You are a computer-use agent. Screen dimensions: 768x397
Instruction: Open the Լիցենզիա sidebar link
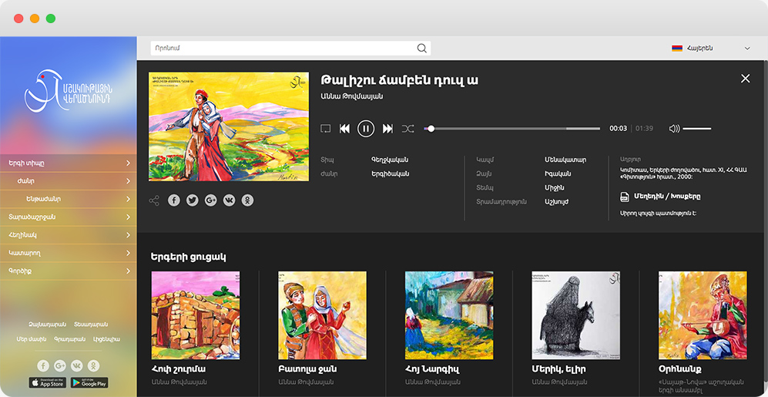[x=106, y=339]
